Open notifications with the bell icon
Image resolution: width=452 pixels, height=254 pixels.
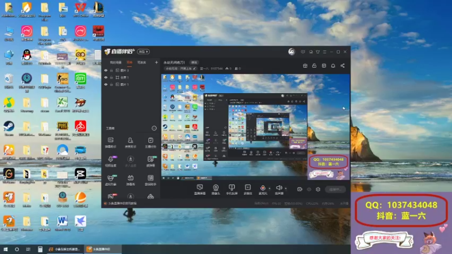click(333, 65)
